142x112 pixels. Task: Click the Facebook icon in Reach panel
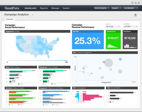(7, 71)
